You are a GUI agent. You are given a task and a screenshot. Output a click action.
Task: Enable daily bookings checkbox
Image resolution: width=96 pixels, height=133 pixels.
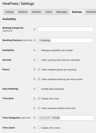[39, 89]
